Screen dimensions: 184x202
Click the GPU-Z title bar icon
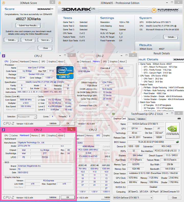113,114
